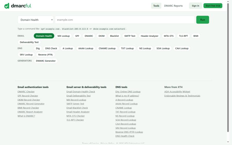Open the Tools nav item

click(x=156, y=6)
